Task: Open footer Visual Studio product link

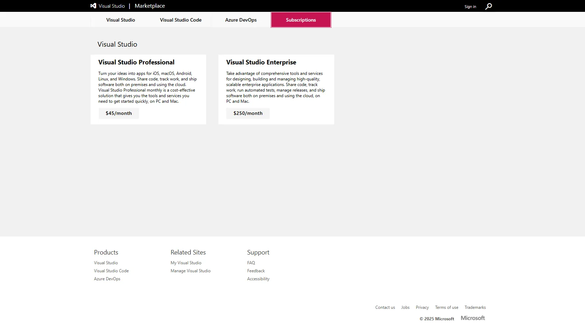Action: coord(106,263)
